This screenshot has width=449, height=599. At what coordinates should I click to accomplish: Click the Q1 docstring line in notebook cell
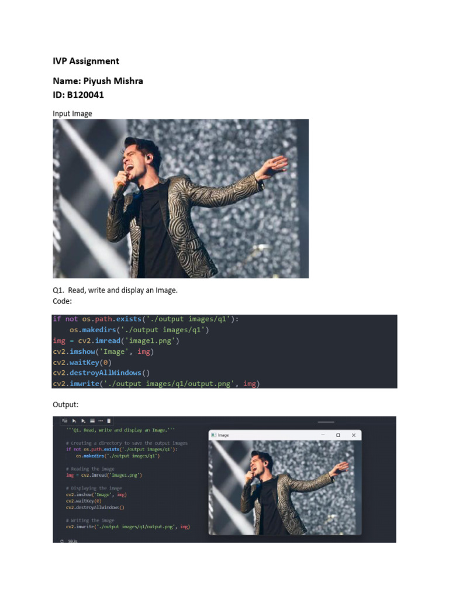[x=120, y=430]
